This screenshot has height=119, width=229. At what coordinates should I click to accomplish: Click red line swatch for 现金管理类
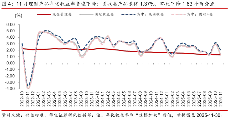(44, 14)
